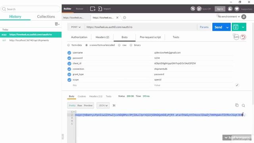Open Send button dropdown arrow
This screenshot has height=143, width=254.
point(227,27)
